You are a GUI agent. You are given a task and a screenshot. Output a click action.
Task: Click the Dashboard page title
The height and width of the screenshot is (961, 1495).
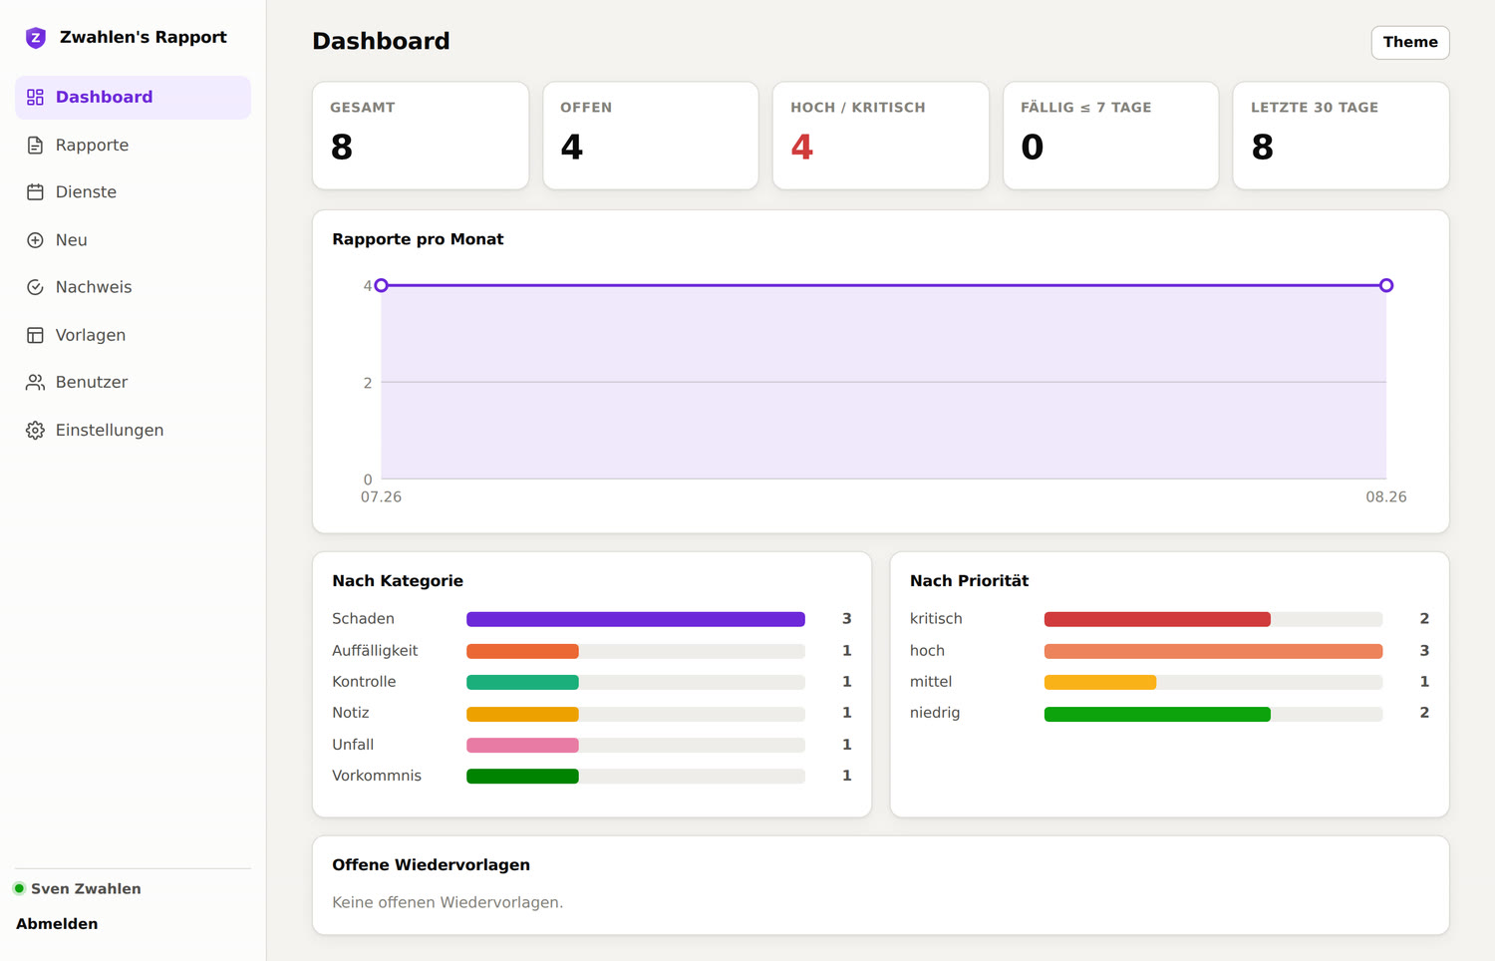[x=381, y=41]
